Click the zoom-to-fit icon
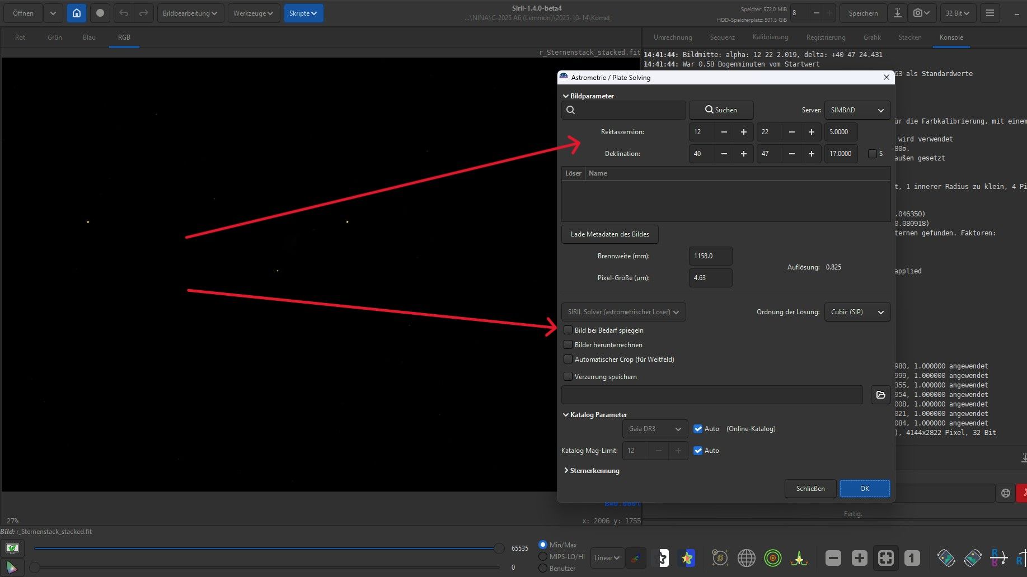 (885, 557)
